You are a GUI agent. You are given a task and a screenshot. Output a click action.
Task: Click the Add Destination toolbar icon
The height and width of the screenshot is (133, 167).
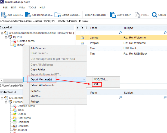[x=27, y=15]
